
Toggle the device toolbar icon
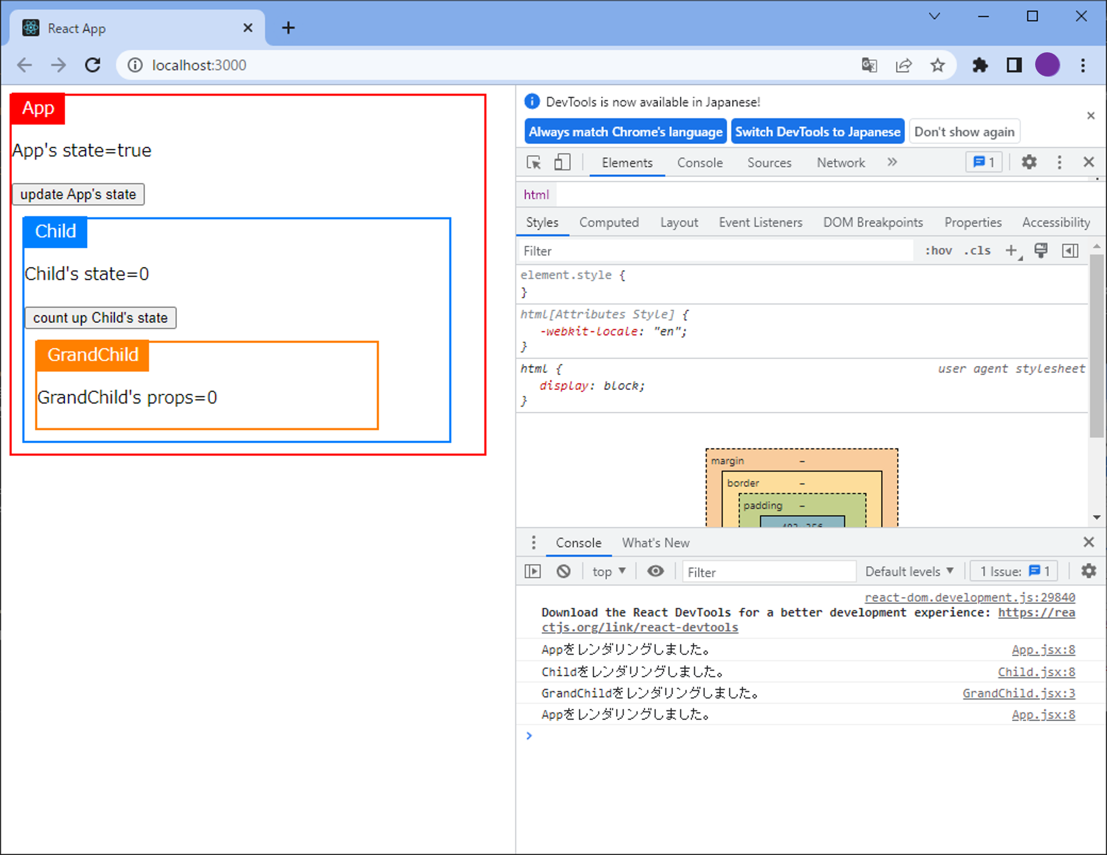pyautogui.click(x=562, y=162)
